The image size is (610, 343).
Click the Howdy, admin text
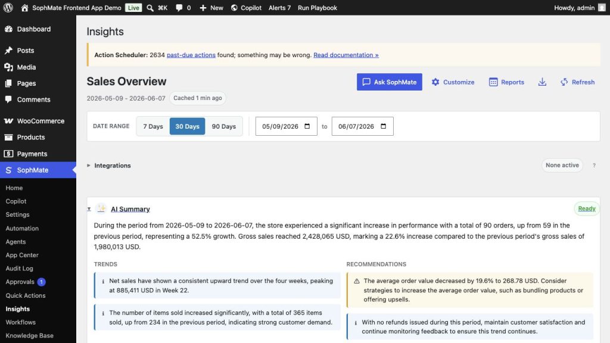[x=574, y=8]
